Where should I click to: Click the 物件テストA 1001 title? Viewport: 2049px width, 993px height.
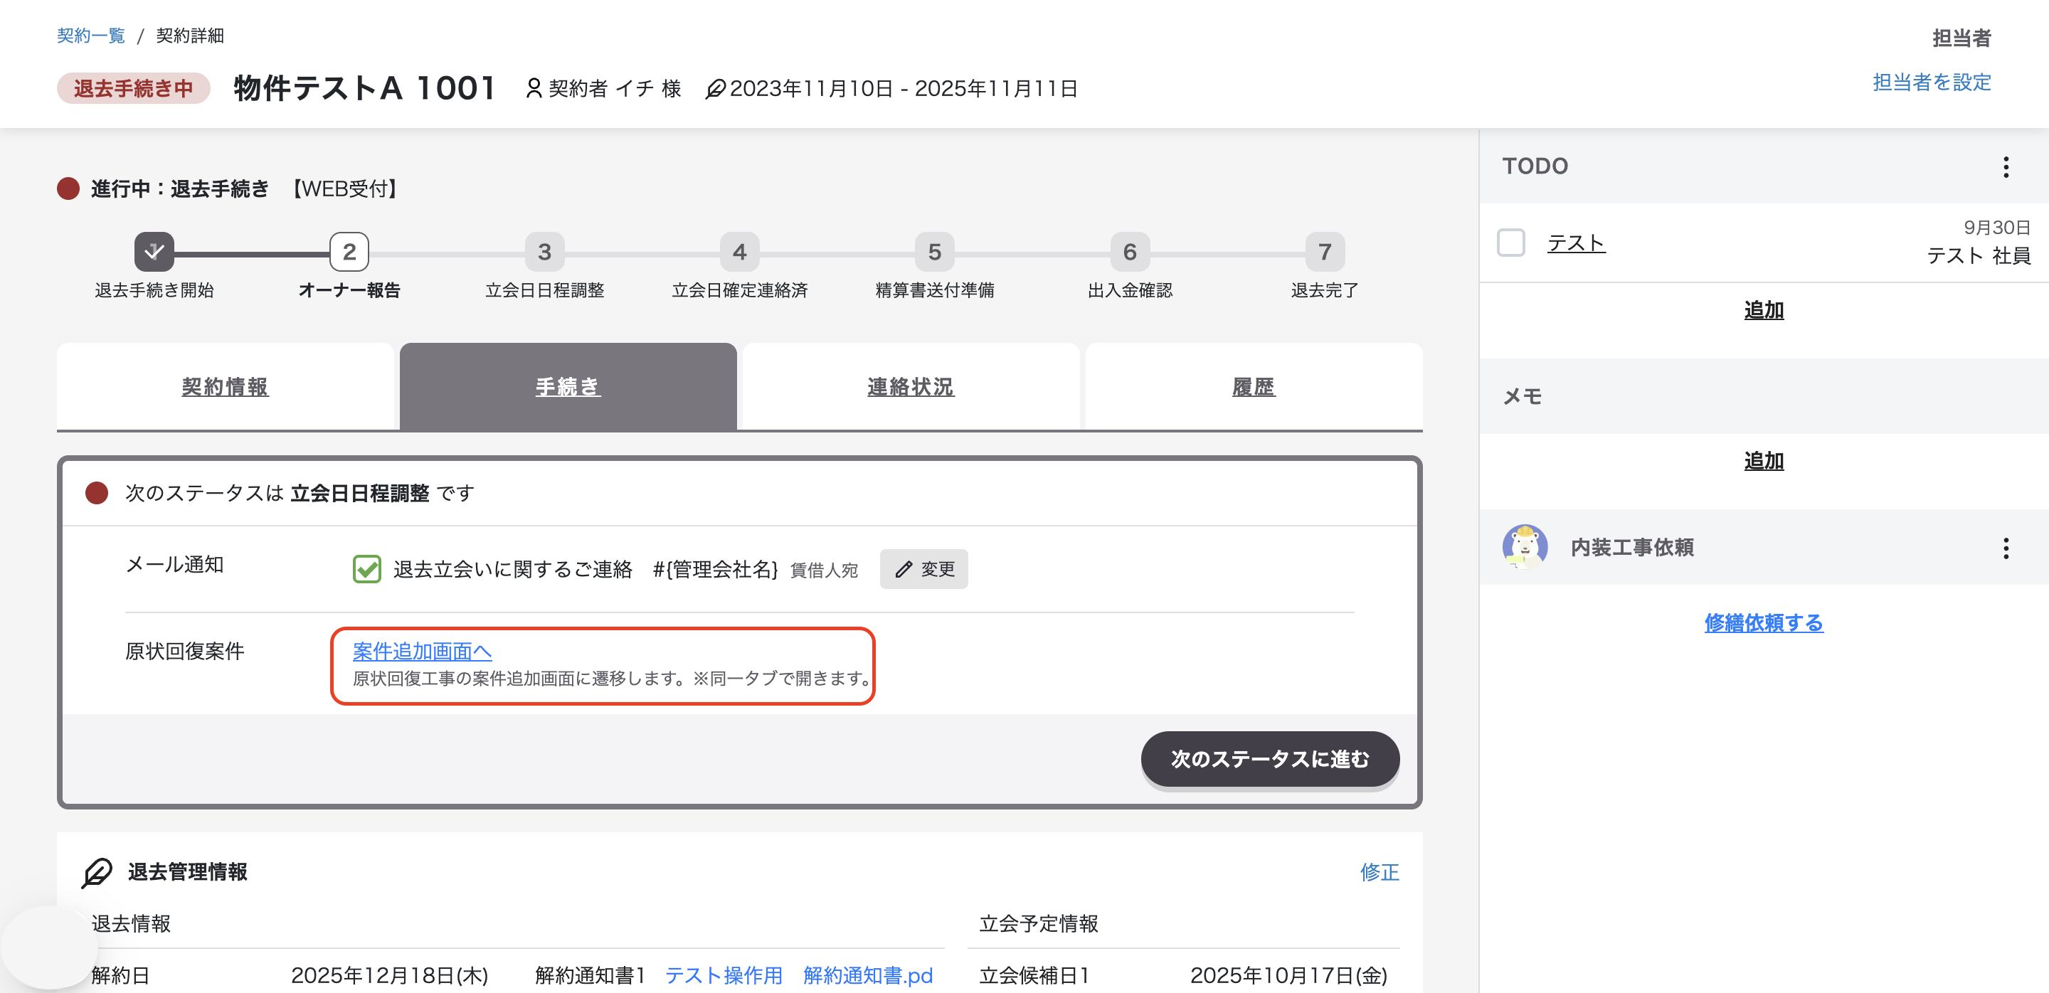coord(365,88)
